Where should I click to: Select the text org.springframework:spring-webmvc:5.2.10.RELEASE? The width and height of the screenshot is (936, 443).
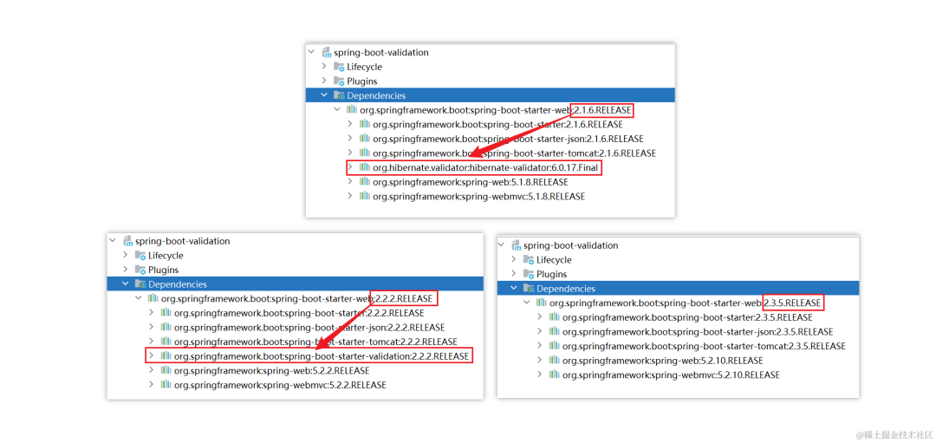(671, 375)
